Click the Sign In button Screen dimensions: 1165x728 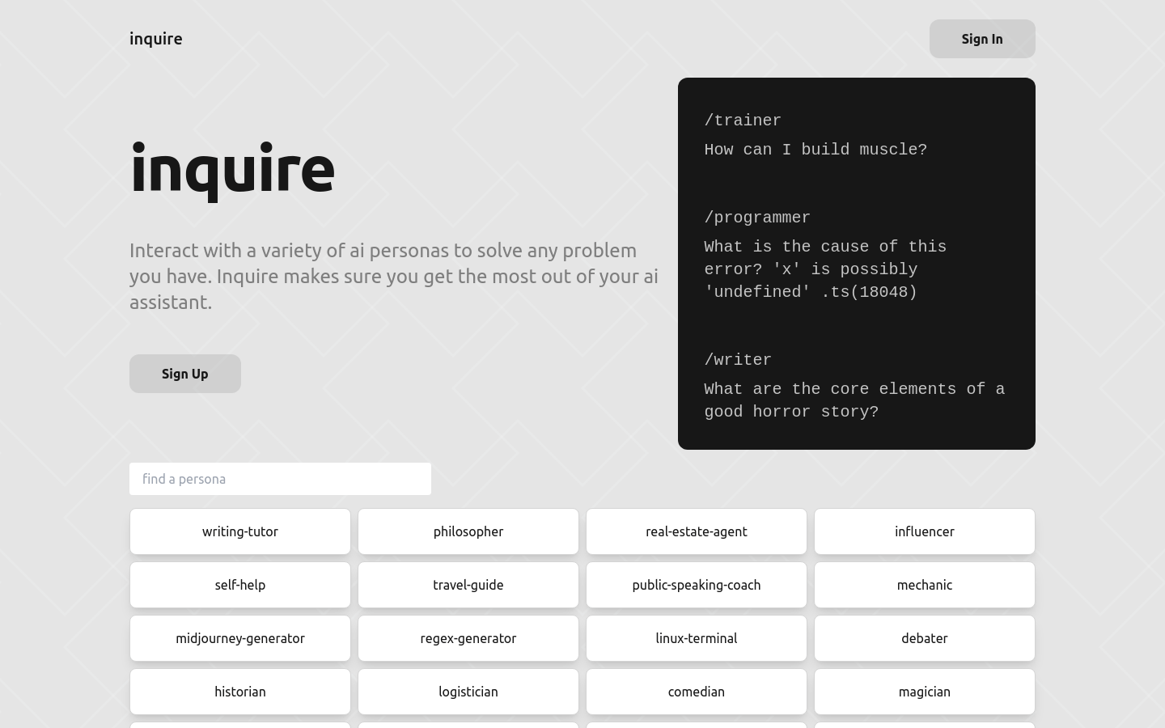tap(981, 39)
